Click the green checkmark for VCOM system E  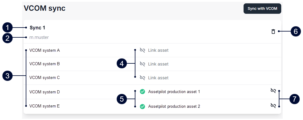pos(142,106)
